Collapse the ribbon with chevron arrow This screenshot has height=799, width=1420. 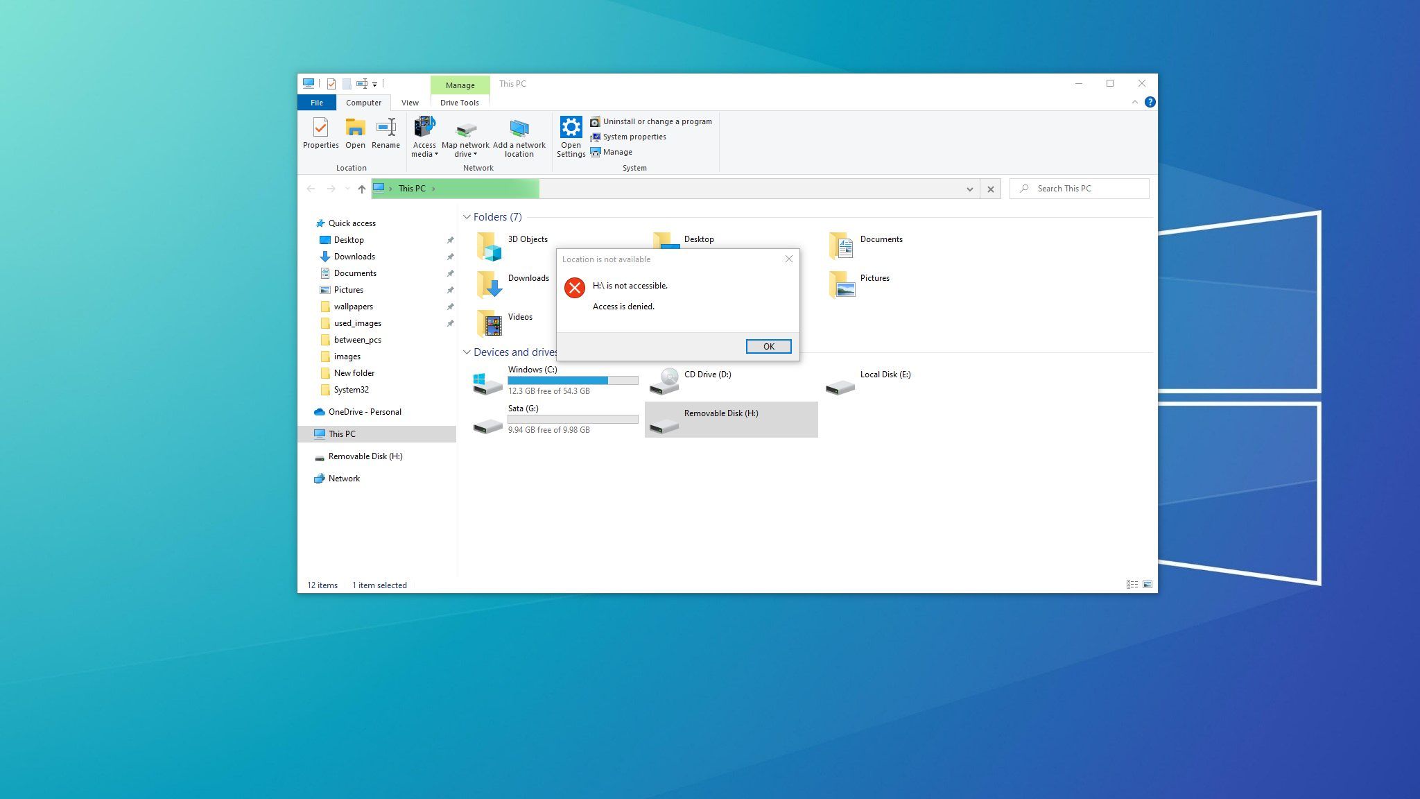pos(1134,102)
